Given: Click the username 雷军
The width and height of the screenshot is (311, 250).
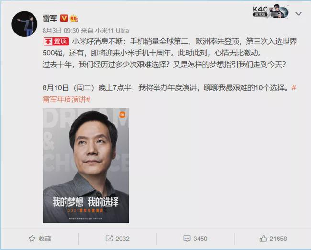Looking at the screenshot, I should (x=50, y=18).
